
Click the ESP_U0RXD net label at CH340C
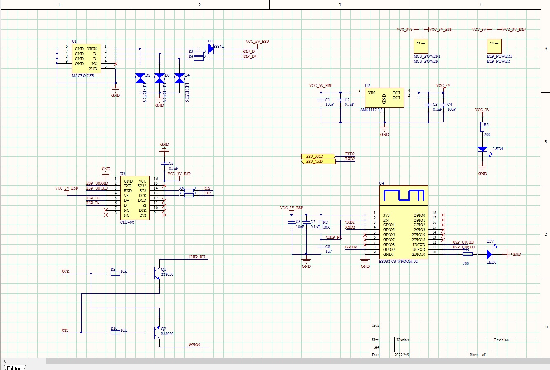[97, 183]
